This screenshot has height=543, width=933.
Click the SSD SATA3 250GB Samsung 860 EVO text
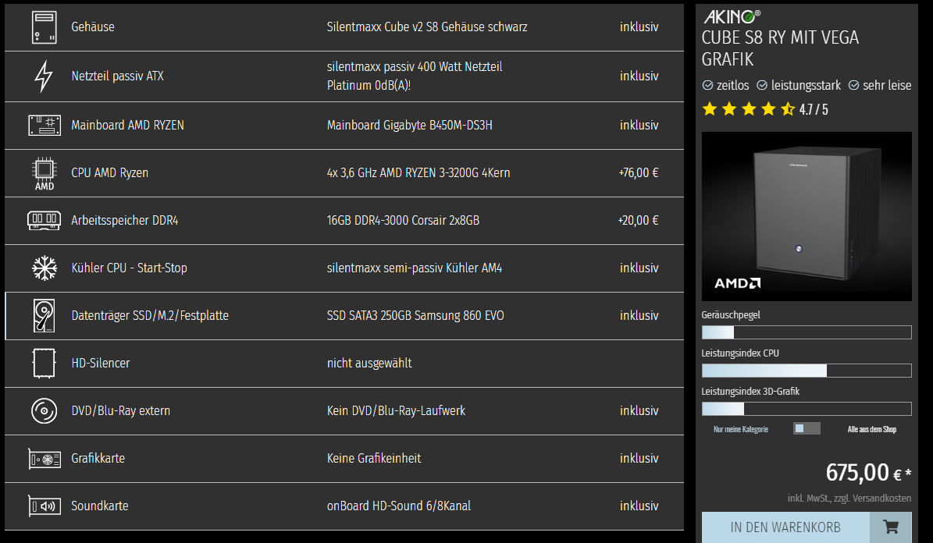415,315
